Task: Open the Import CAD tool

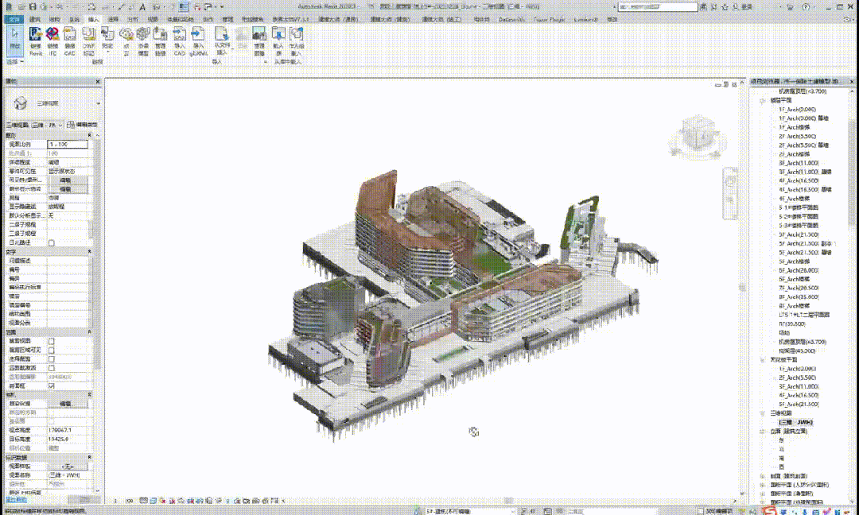Action: pos(179,38)
